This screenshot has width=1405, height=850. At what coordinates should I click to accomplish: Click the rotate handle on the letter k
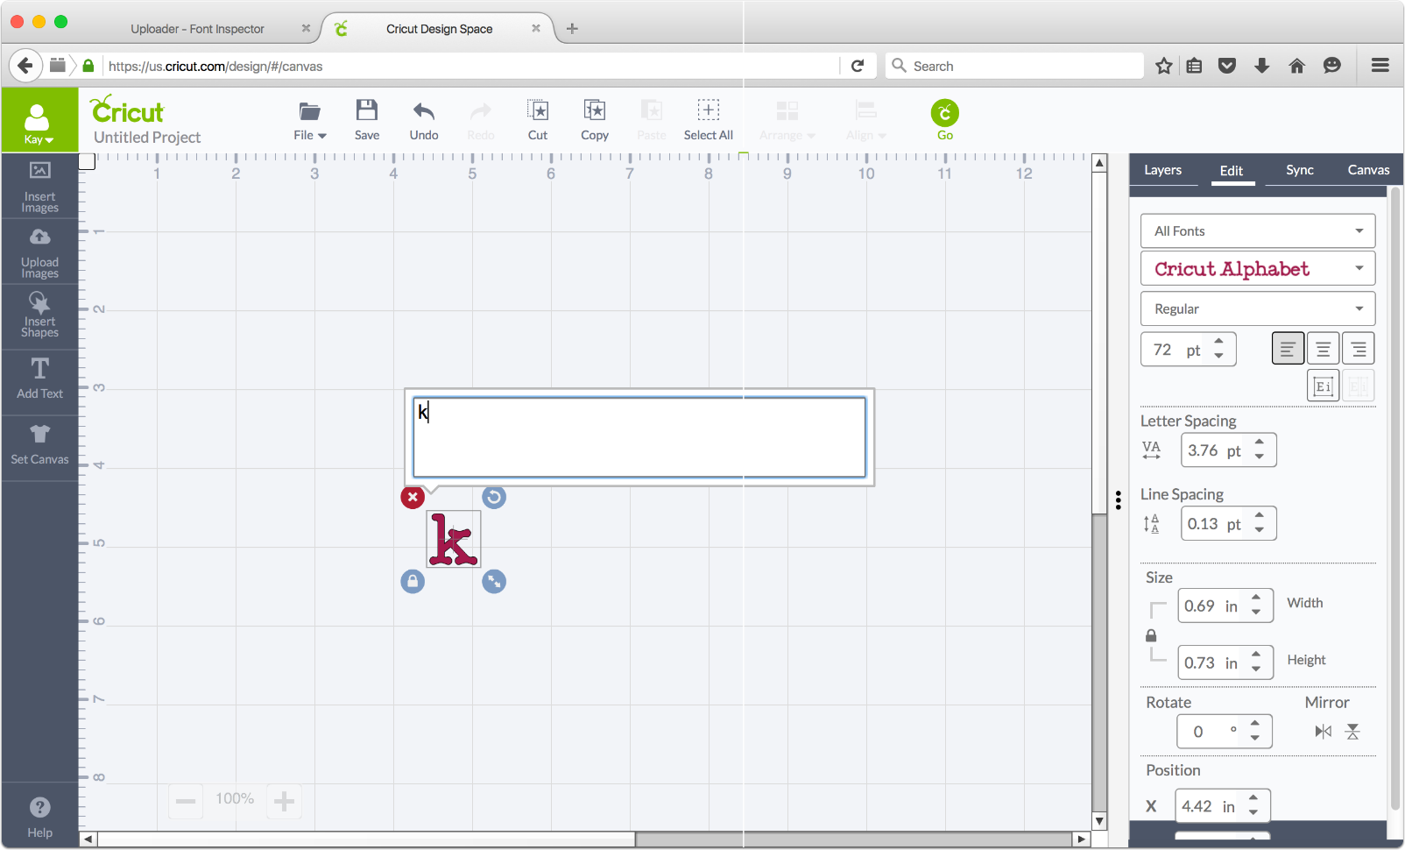[x=494, y=497]
